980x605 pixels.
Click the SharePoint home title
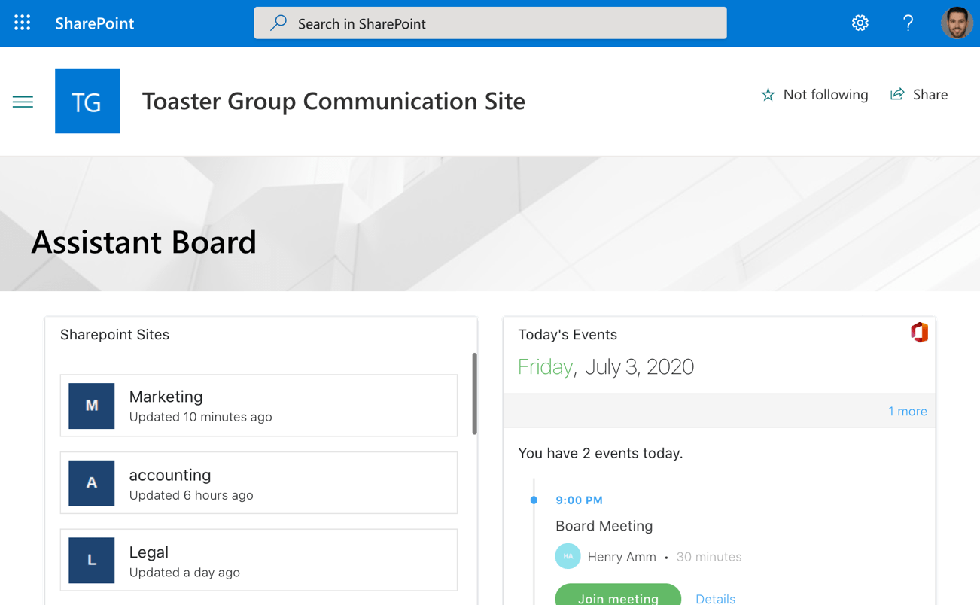[94, 23]
